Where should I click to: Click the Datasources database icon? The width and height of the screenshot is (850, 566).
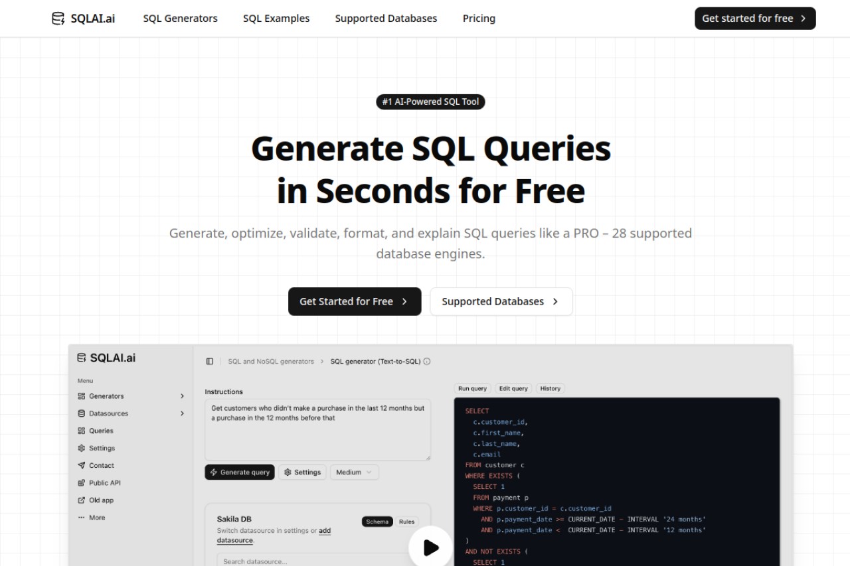tap(82, 413)
